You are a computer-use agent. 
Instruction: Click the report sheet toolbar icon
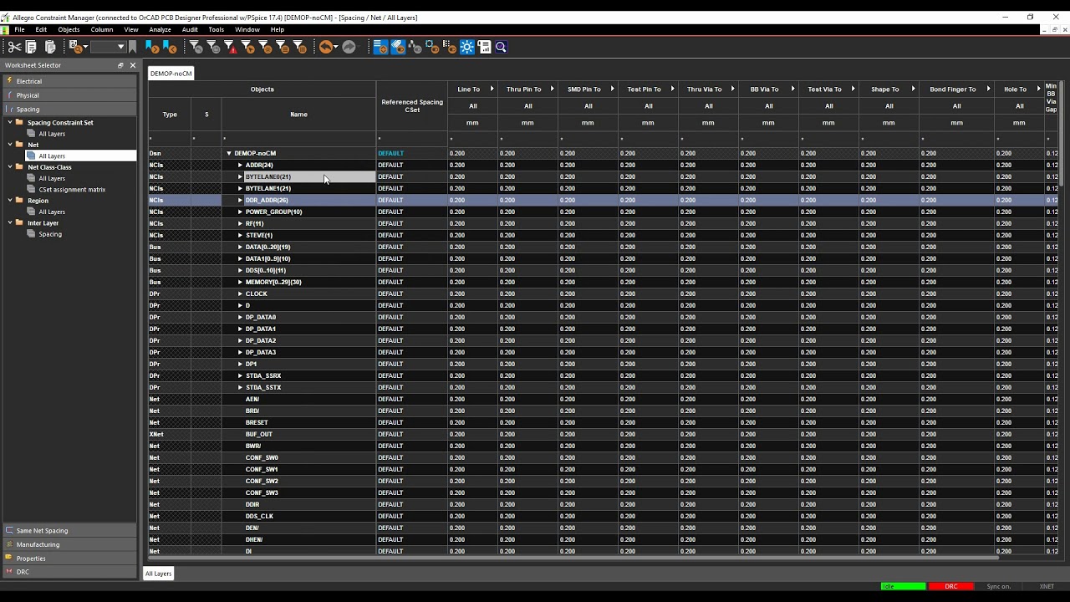tap(484, 47)
